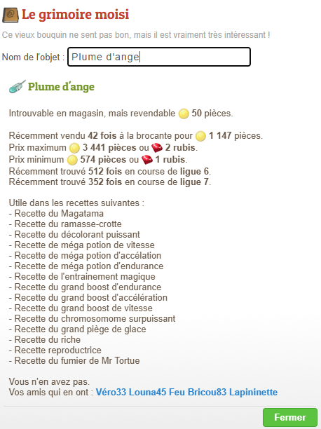
Task: Click the moldy grimoire book icon
Action: point(10,15)
